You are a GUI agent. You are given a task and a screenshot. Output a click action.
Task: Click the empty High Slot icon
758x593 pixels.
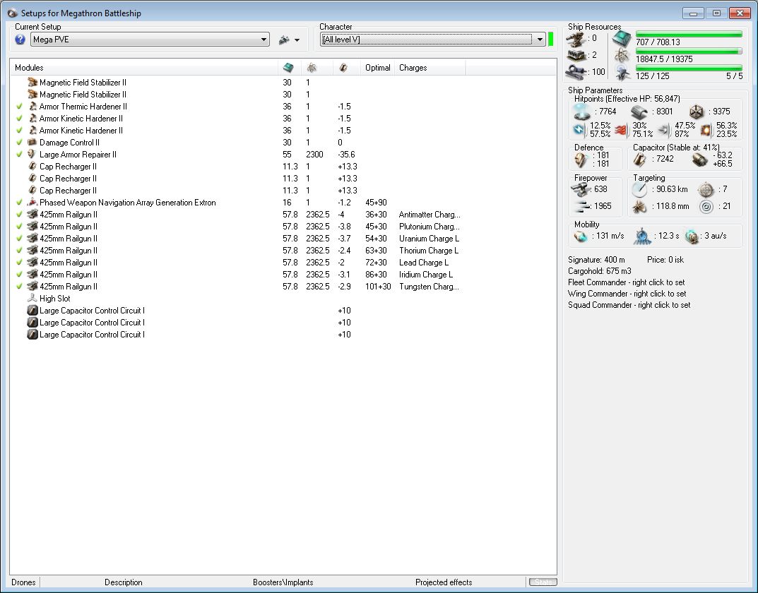pyautogui.click(x=32, y=299)
